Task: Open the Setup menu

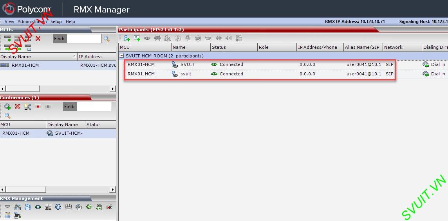Action: (56, 21)
